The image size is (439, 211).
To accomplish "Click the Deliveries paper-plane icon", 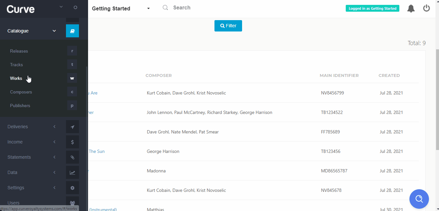I will click(x=72, y=127).
